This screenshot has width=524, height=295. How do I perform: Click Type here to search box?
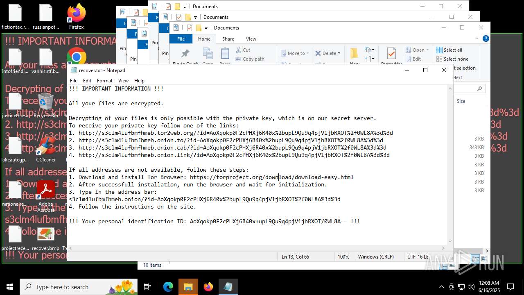pos(79,287)
